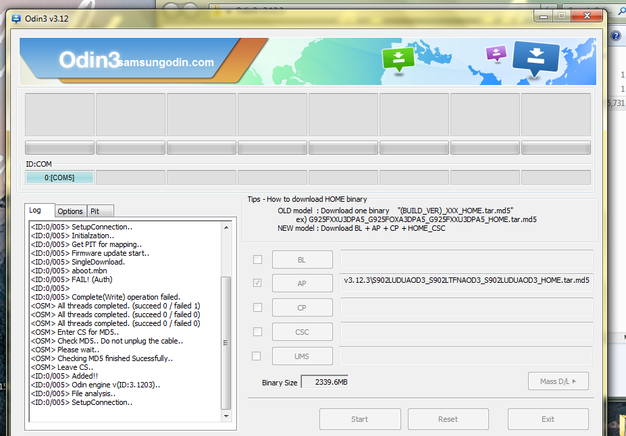Select the 0:[COM5] port slot
This screenshot has width=626, height=436.
(59, 178)
